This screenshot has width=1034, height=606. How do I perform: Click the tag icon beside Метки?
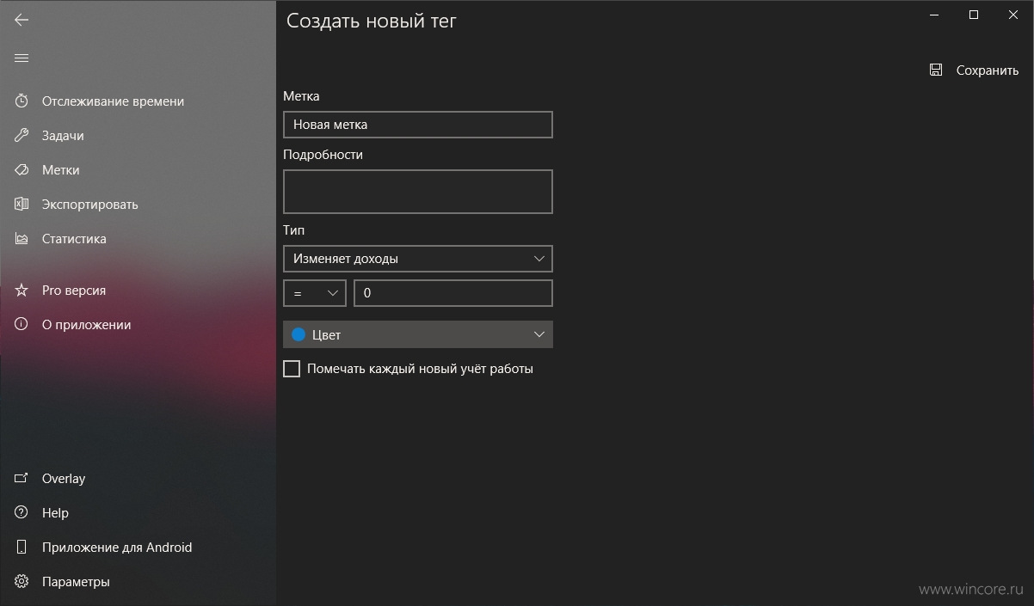click(22, 169)
